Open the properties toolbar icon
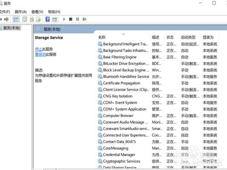 [x=25, y=19]
